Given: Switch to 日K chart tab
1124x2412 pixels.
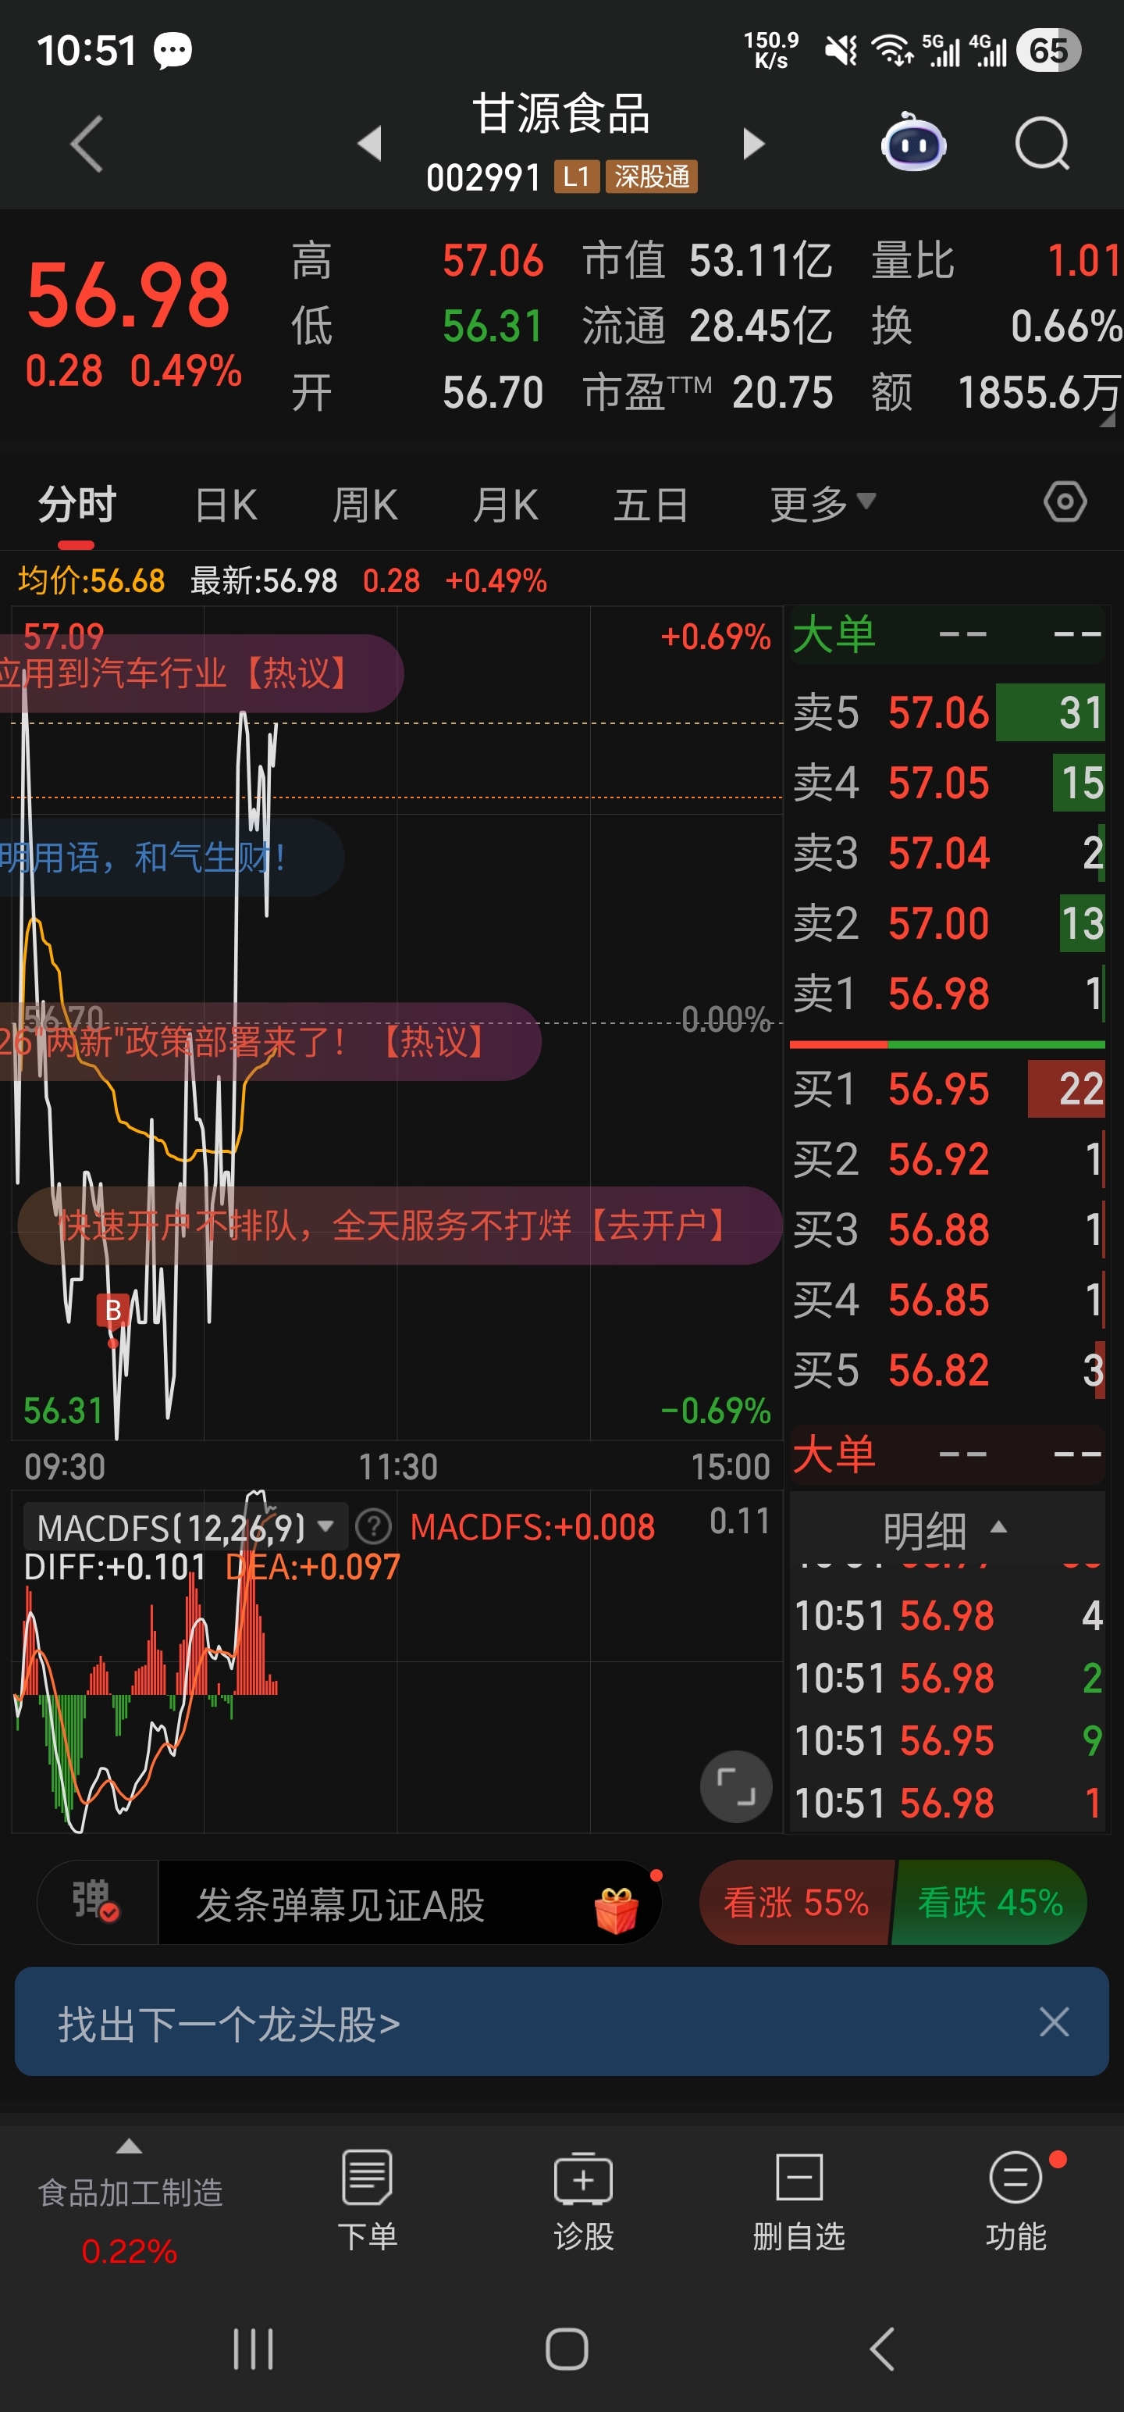Looking at the screenshot, I should (x=226, y=505).
